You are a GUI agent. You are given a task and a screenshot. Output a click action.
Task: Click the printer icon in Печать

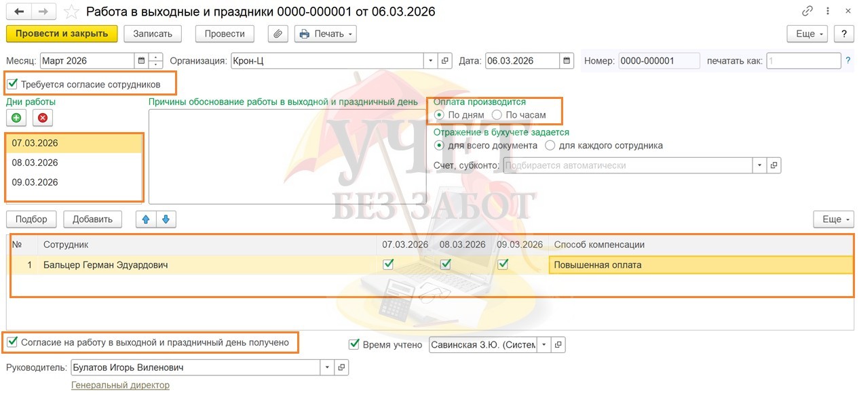[x=304, y=34]
